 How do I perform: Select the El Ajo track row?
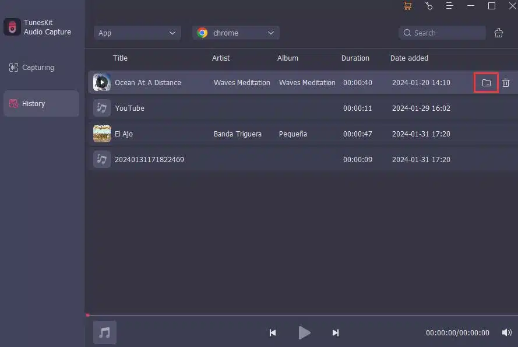pos(303,134)
